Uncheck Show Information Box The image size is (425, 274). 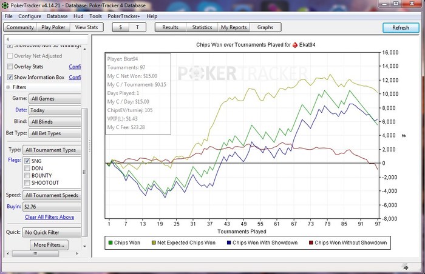(10, 77)
